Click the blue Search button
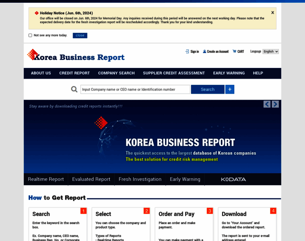The height and width of the screenshot is (241, 305). pyautogui.click(x=207, y=89)
